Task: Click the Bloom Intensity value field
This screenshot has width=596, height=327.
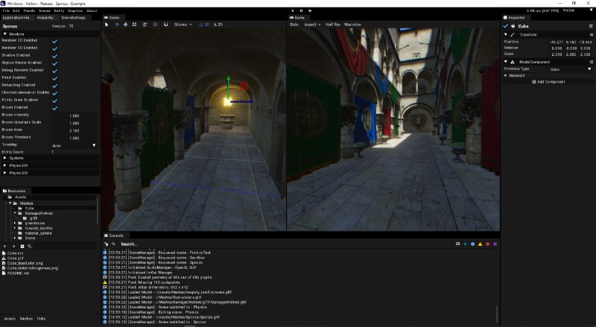Action: (74, 115)
